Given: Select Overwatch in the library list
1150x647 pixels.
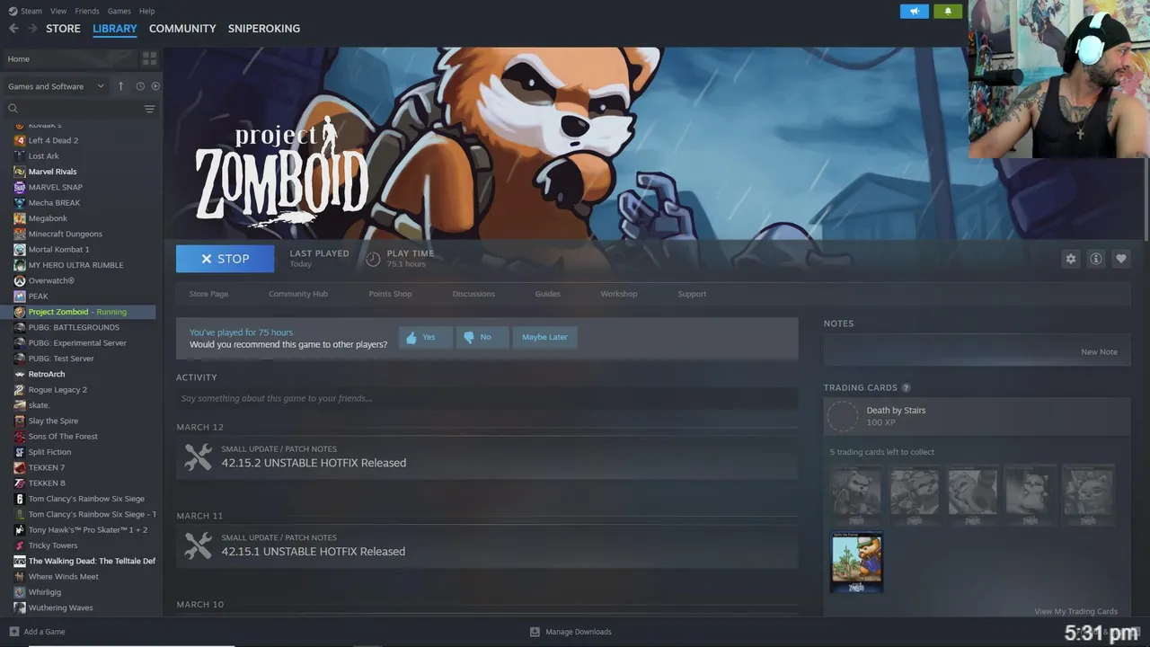Looking at the screenshot, I should pos(51,280).
